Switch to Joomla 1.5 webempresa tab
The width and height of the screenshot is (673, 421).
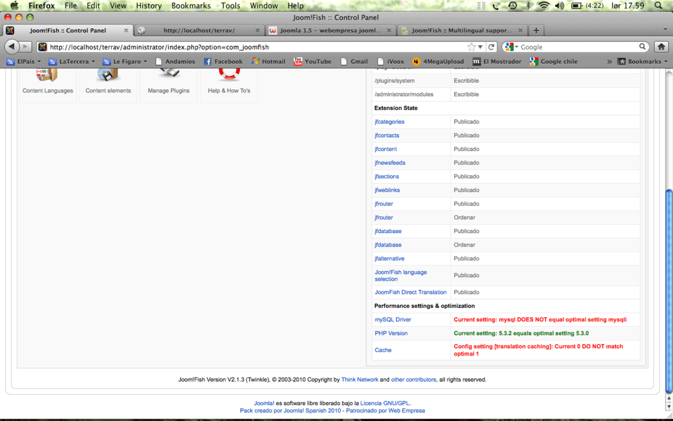click(x=330, y=31)
